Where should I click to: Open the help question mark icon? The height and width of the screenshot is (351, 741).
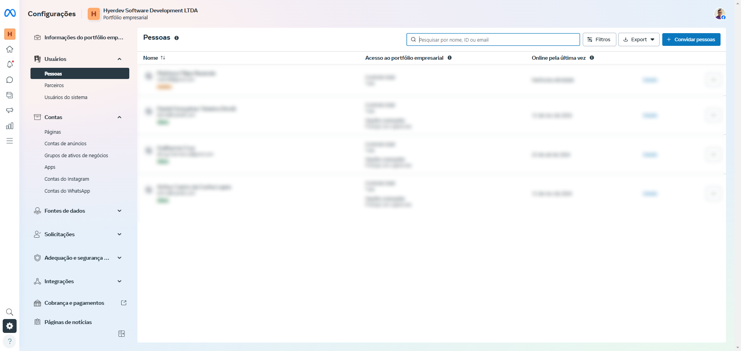[x=10, y=341]
